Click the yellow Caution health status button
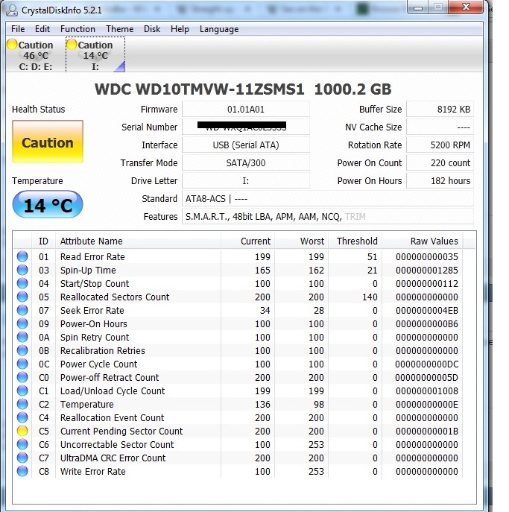This screenshot has height=512, width=509. click(48, 143)
